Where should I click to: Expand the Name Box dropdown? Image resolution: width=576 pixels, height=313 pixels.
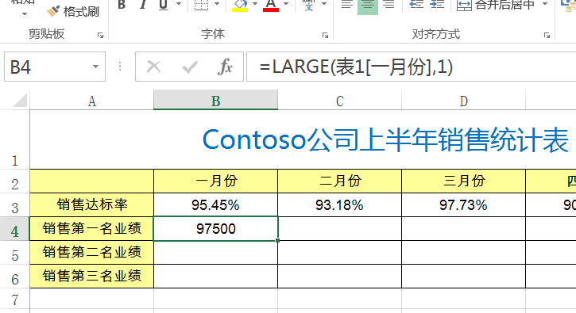(x=95, y=67)
